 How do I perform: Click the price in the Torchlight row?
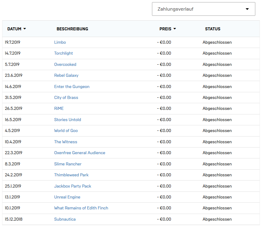coord(164,53)
